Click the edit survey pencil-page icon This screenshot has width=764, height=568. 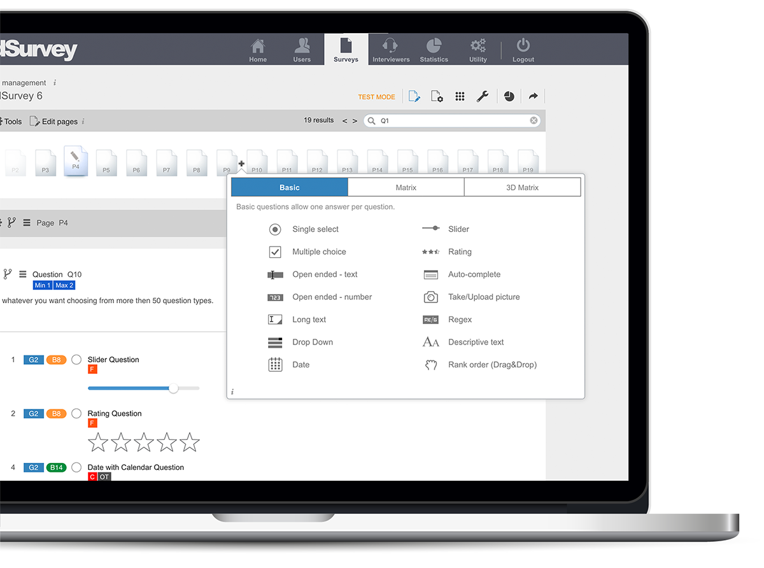[x=414, y=96]
